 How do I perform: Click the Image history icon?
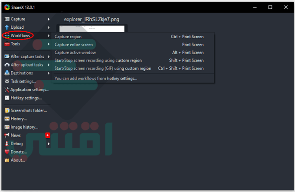(x=7, y=127)
